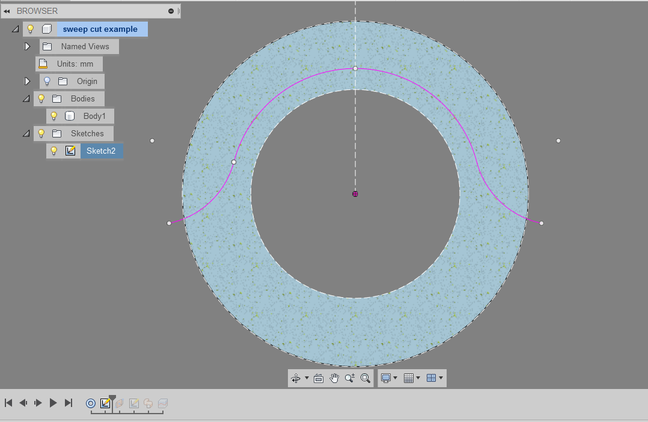
Task: Hide Sketch2 using its light bulb
Action: click(x=53, y=151)
